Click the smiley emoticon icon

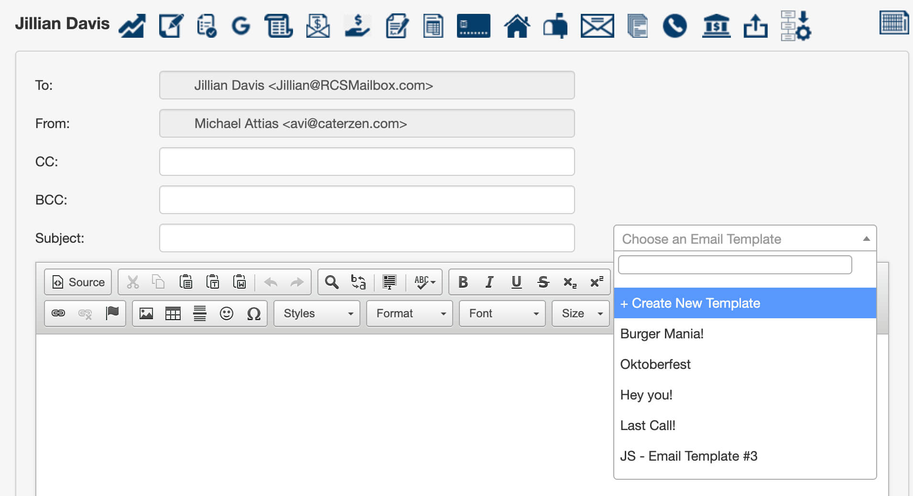point(227,313)
